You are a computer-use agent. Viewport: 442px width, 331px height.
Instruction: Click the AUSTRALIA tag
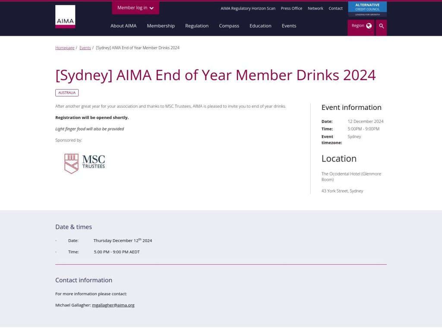(x=67, y=93)
